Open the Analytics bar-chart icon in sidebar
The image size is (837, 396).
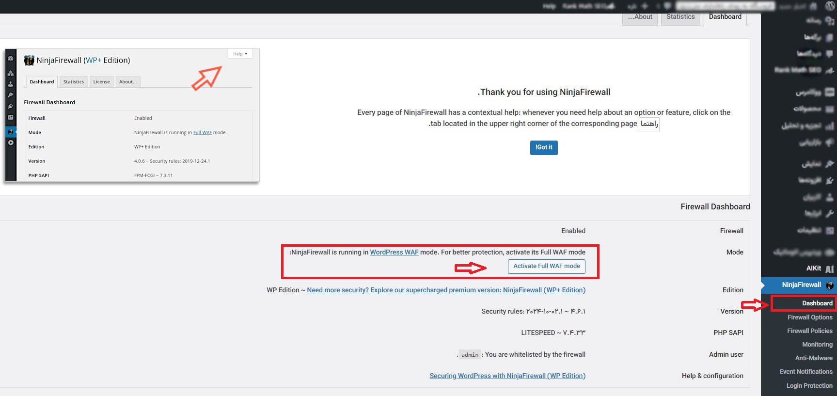click(x=829, y=126)
